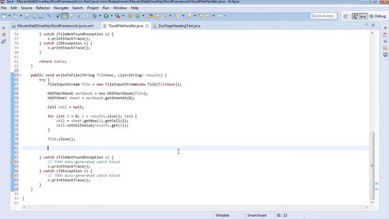This screenshot has height=219, width=389.
Task: Switch to ZooPageHeadingTest.java tab
Action: coord(177,26)
